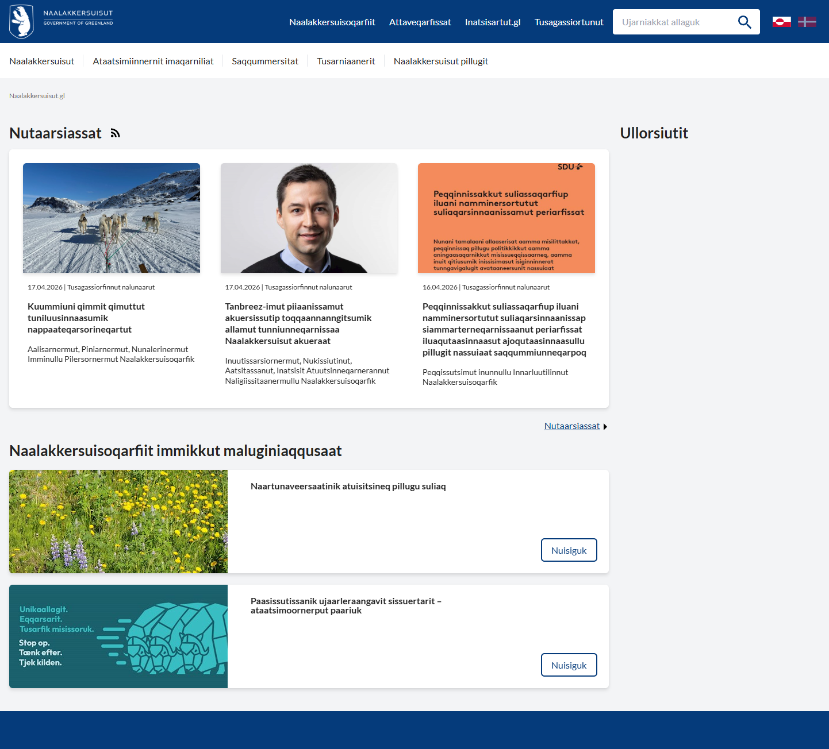
Task: Open the Attaveqarfissat top menu item
Action: (x=420, y=22)
